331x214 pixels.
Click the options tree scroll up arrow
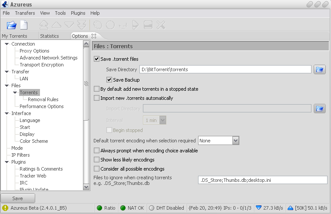(86, 44)
